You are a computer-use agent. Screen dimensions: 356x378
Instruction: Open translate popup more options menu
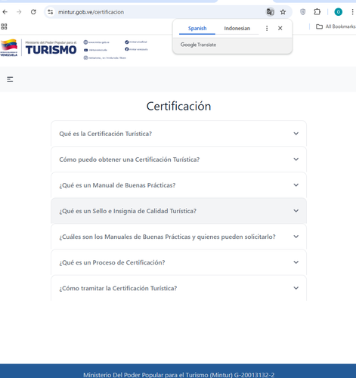tap(267, 28)
